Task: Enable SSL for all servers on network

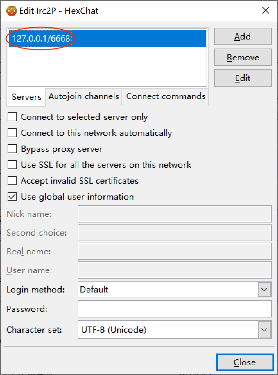Action: [x=12, y=165]
